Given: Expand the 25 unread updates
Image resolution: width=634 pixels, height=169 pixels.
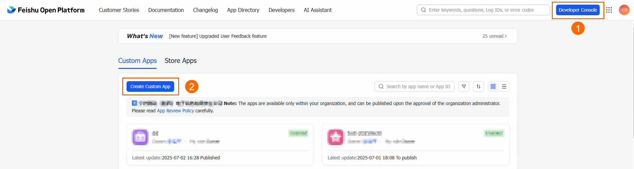Looking at the screenshot, I should click(494, 36).
